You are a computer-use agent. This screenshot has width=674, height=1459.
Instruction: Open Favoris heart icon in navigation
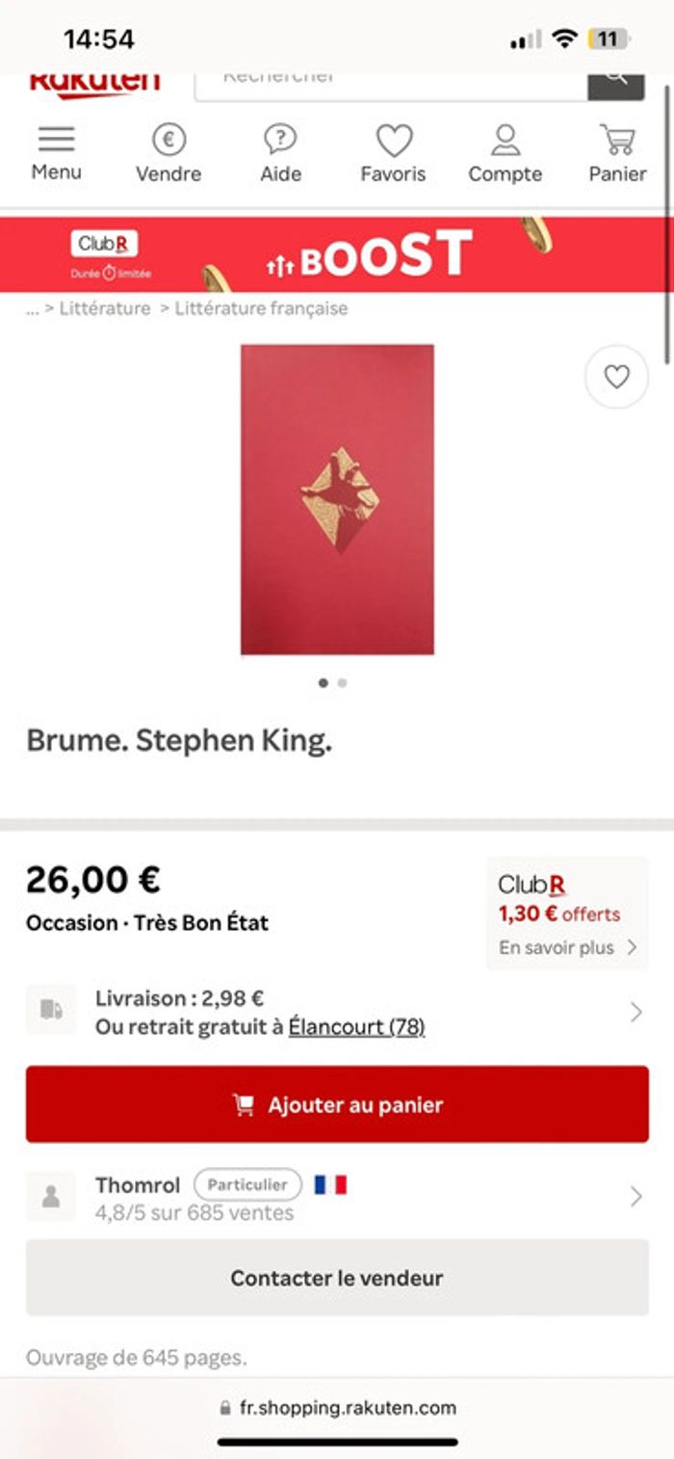click(393, 141)
